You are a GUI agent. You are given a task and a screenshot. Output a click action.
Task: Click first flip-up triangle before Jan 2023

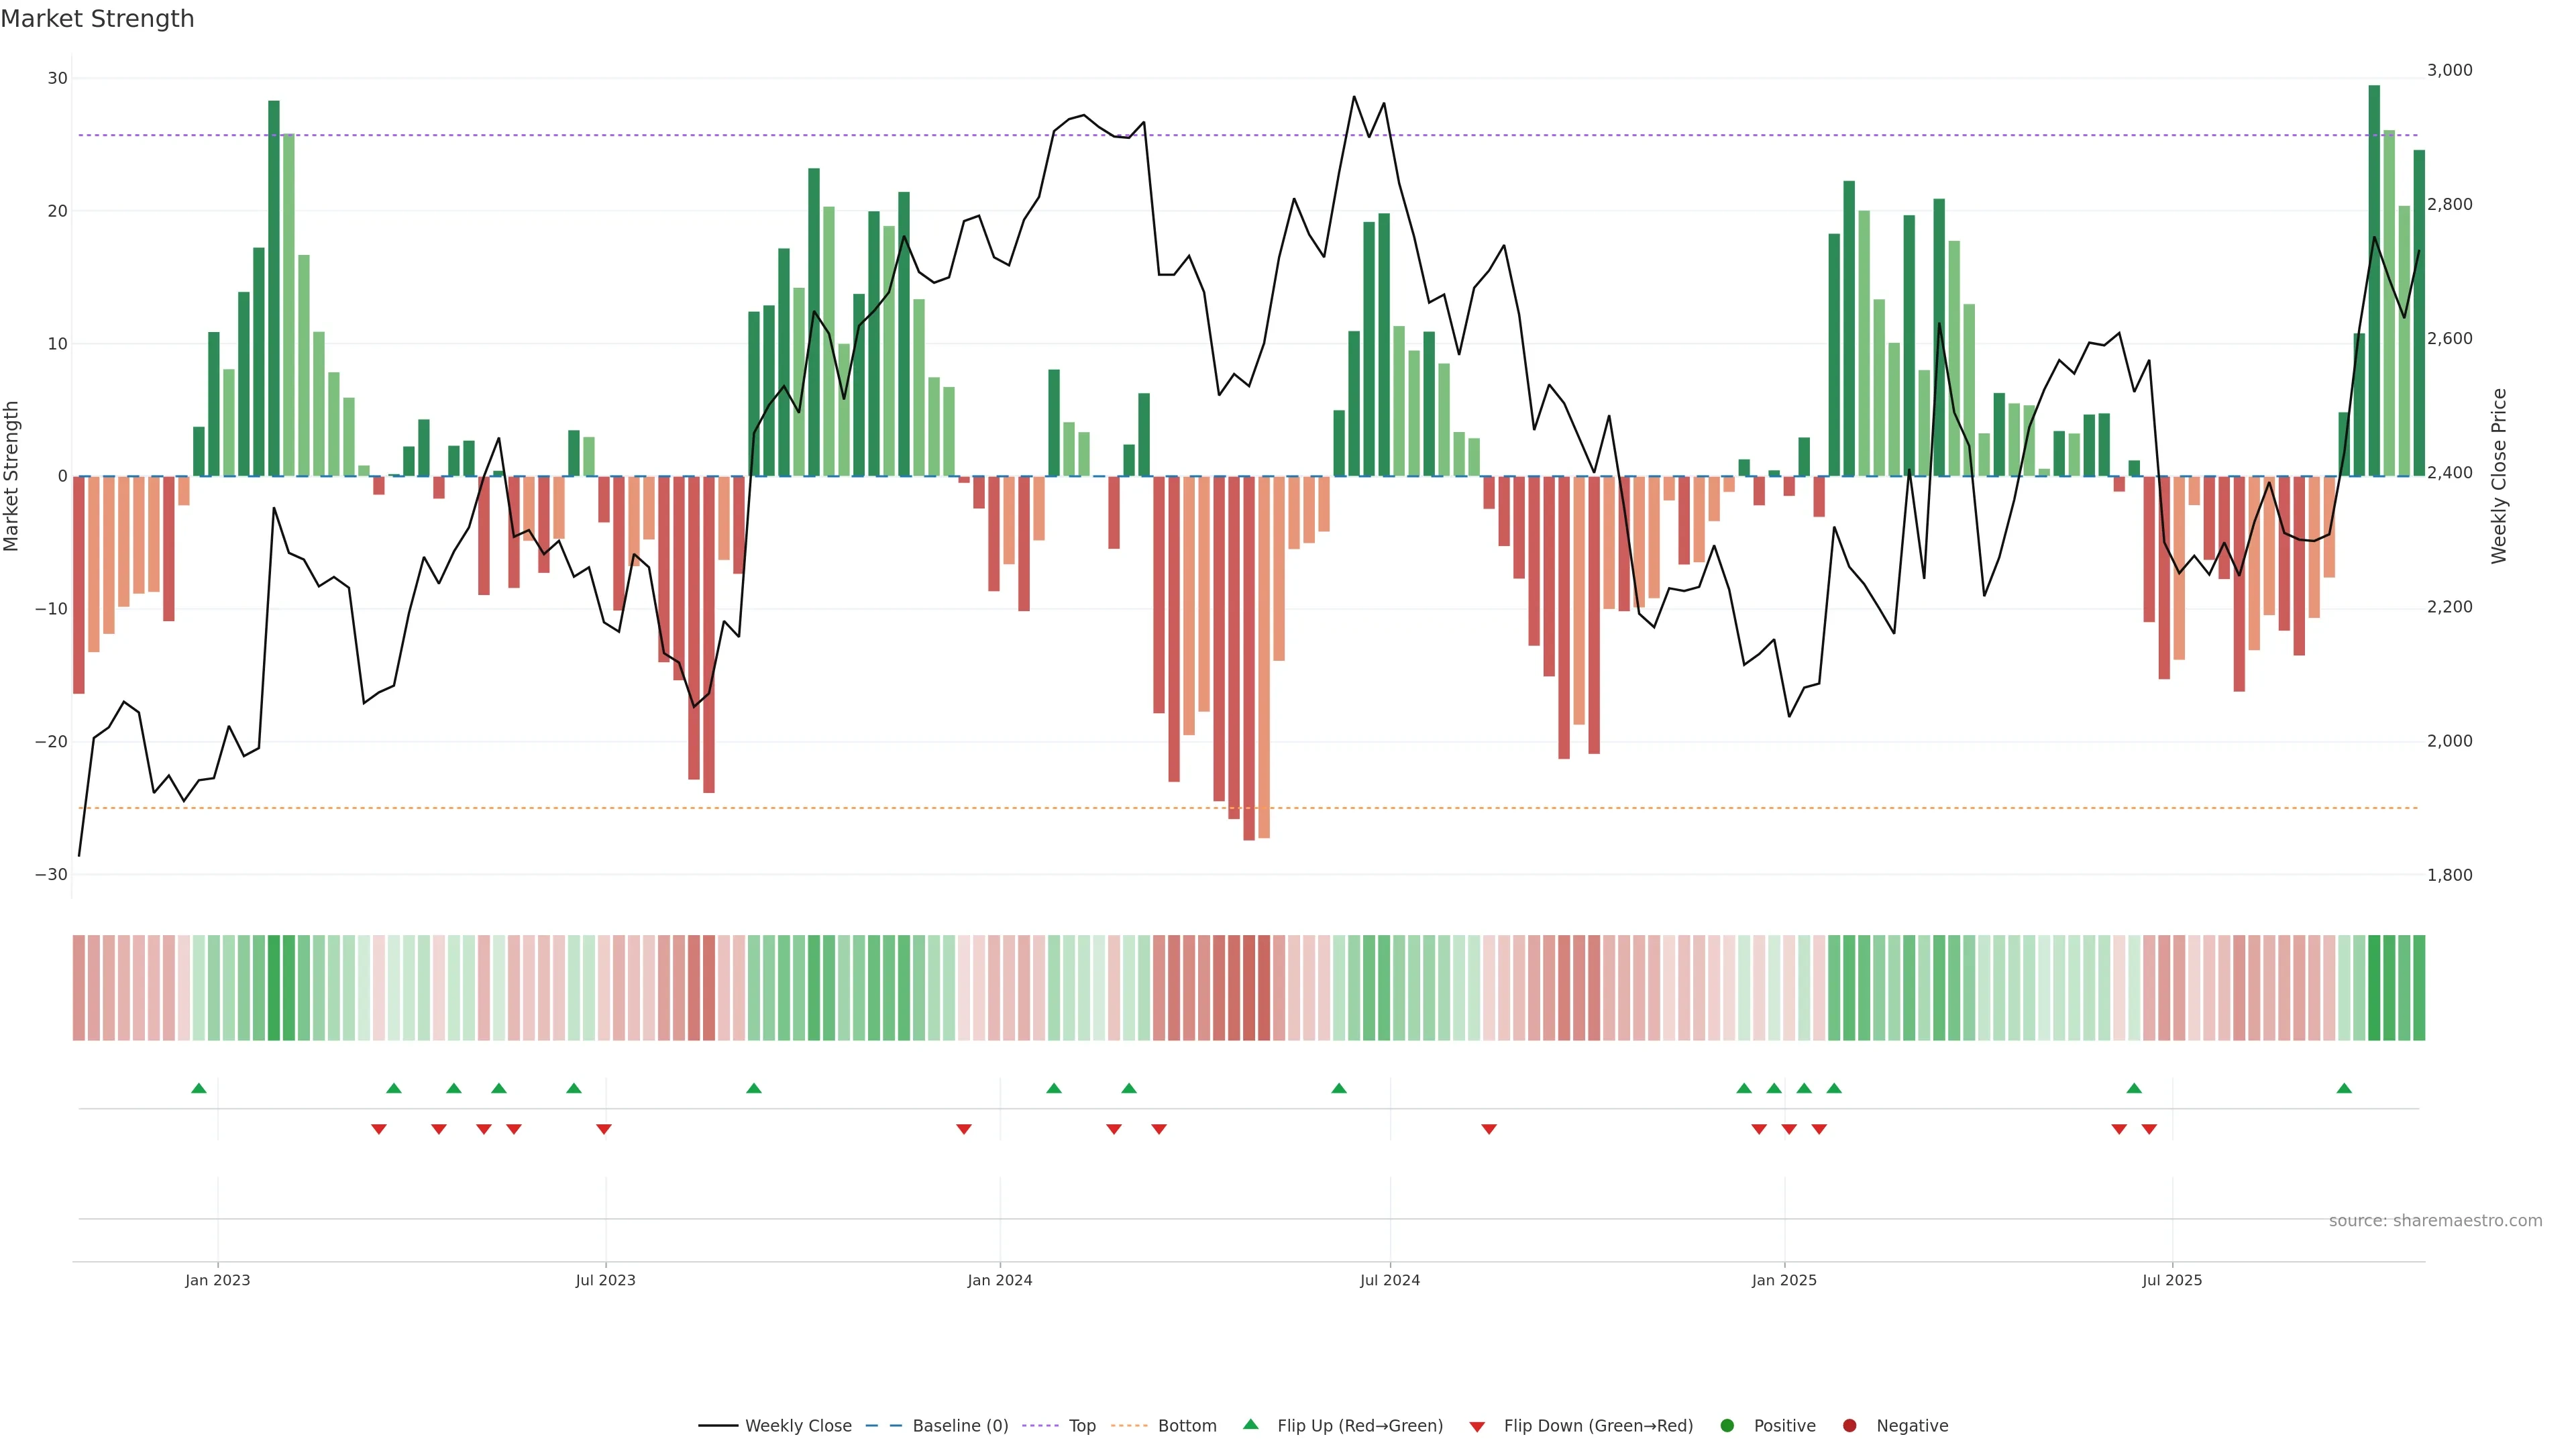(x=199, y=1088)
